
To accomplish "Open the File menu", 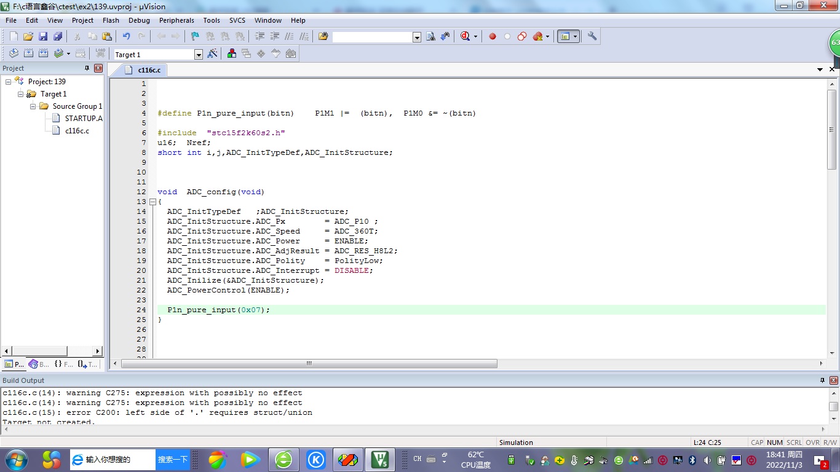I will click(11, 20).
